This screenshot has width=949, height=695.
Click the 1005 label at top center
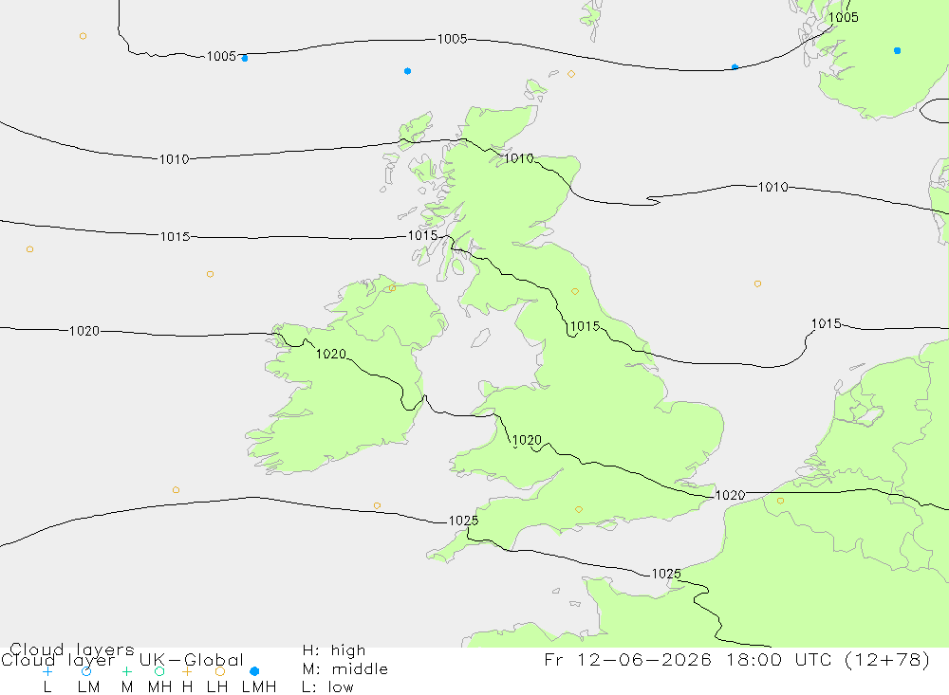[452, 39]
